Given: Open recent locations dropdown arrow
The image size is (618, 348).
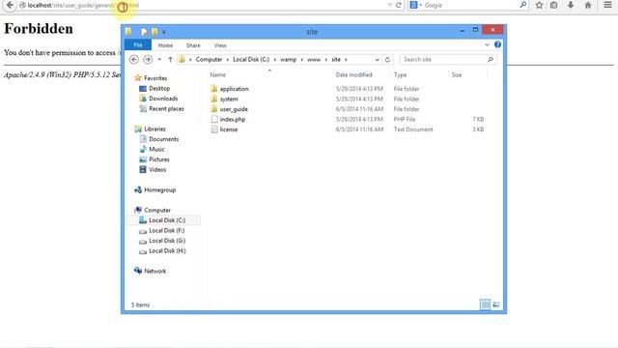Looking at the screenshot, I should 159,60.
